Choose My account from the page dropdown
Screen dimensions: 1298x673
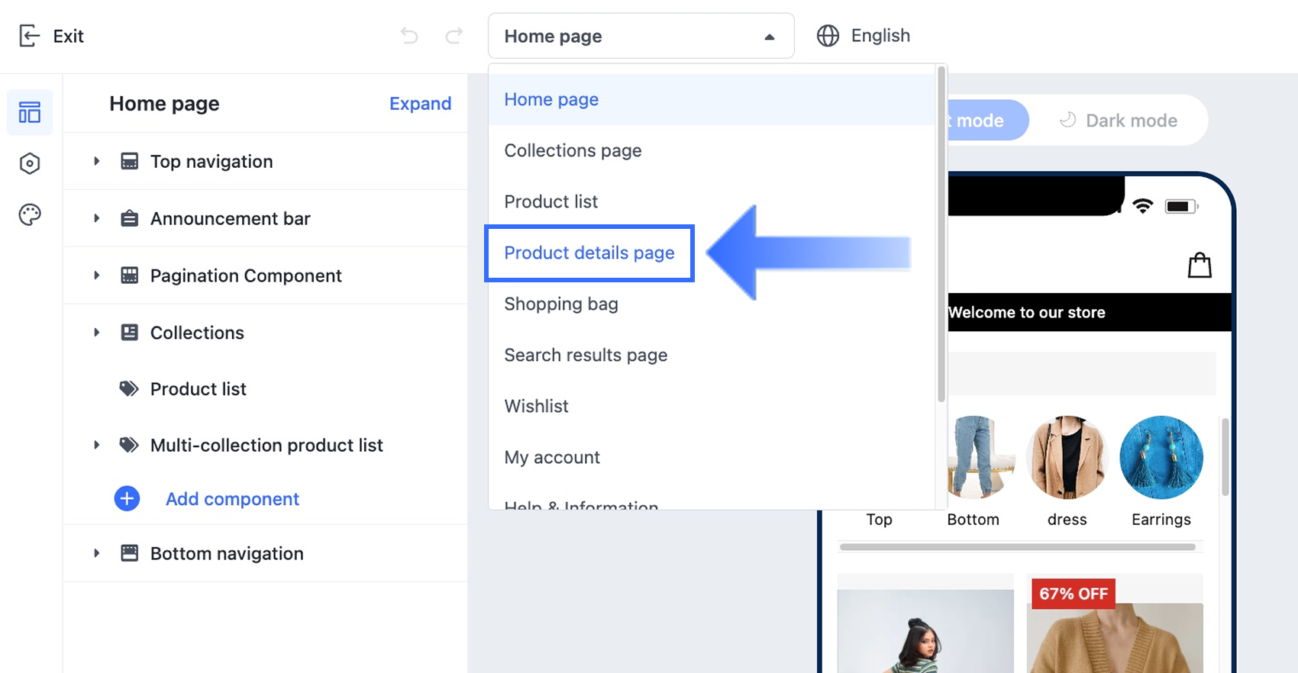click(x=712, y=457)
